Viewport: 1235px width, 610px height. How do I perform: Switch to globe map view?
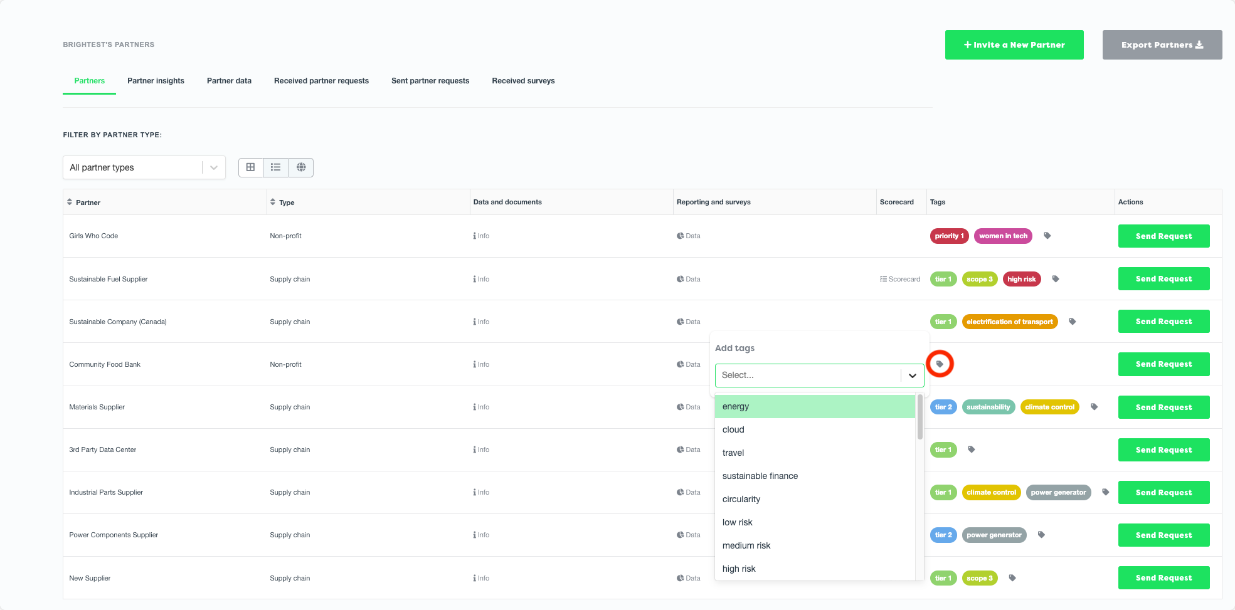pos(301,167)
